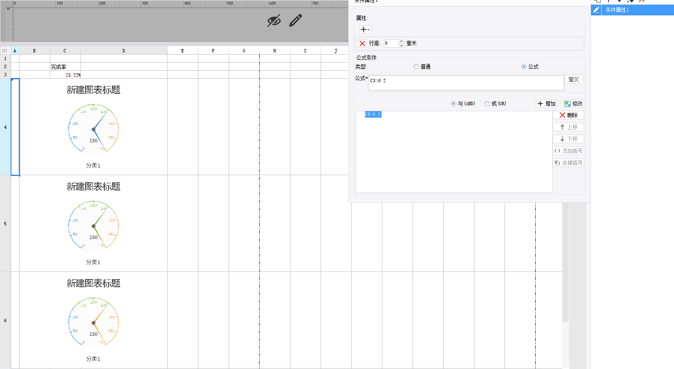Image resolution: width=674 pixels, height=369 pixels.
Task: Remove the row height property with red X
Action: pos(362,43)
